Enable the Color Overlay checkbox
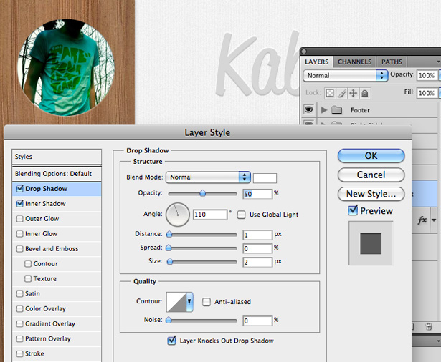Image resolution: width=441 pixels, height=362 pixels. pyautogui.click(x=19, y=308)
